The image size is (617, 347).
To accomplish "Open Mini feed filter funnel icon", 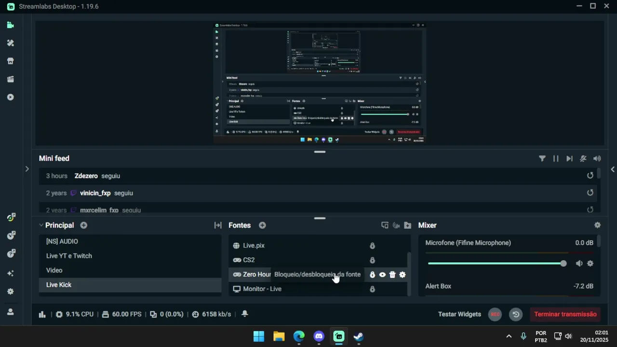I will click(542, 159).
